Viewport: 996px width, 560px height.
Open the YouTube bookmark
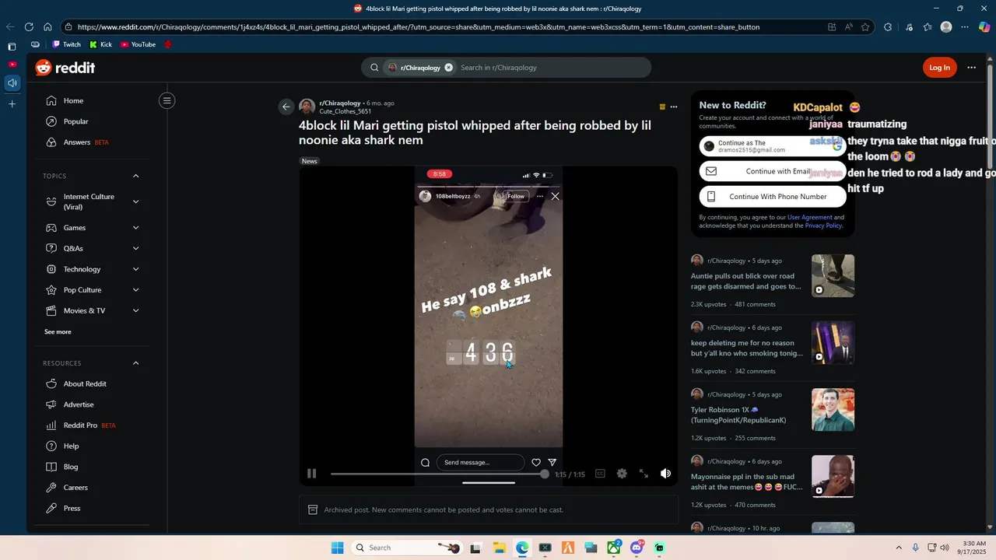point(139,44)
